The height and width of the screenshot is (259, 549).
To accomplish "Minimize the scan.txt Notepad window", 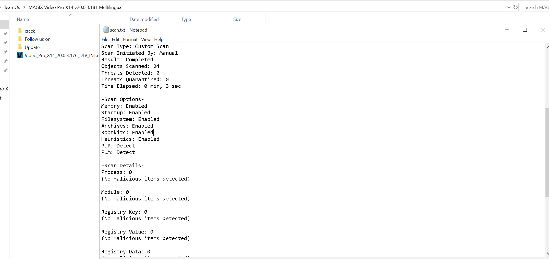I will pos(507,30).
